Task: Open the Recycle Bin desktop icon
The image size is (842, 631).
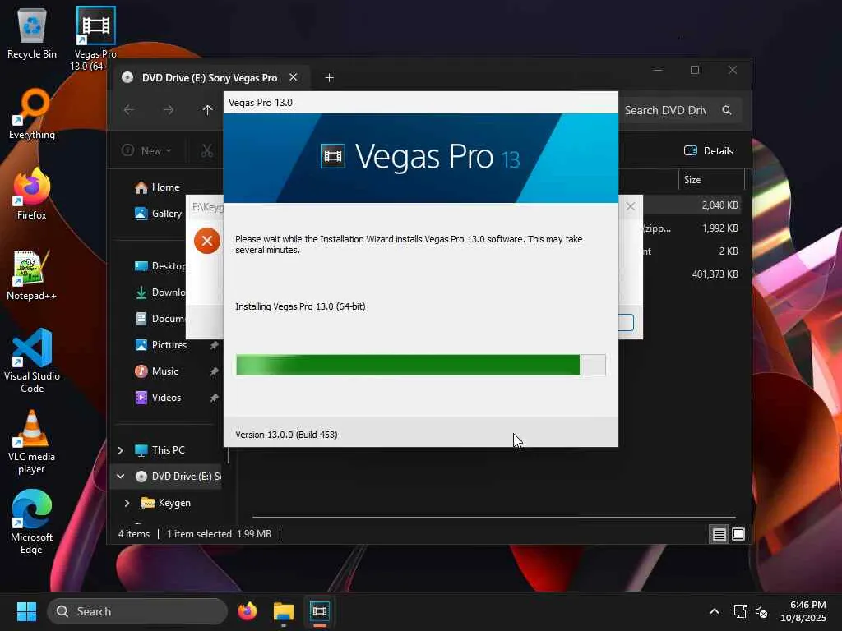Action: (x=32, y=33)
